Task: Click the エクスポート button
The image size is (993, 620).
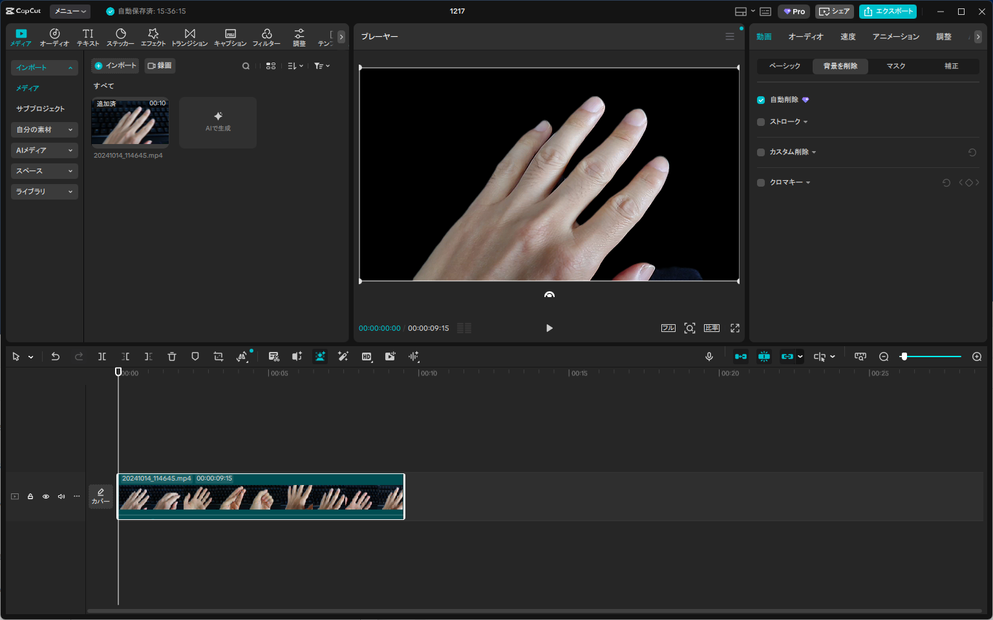Action: (888, 11)
